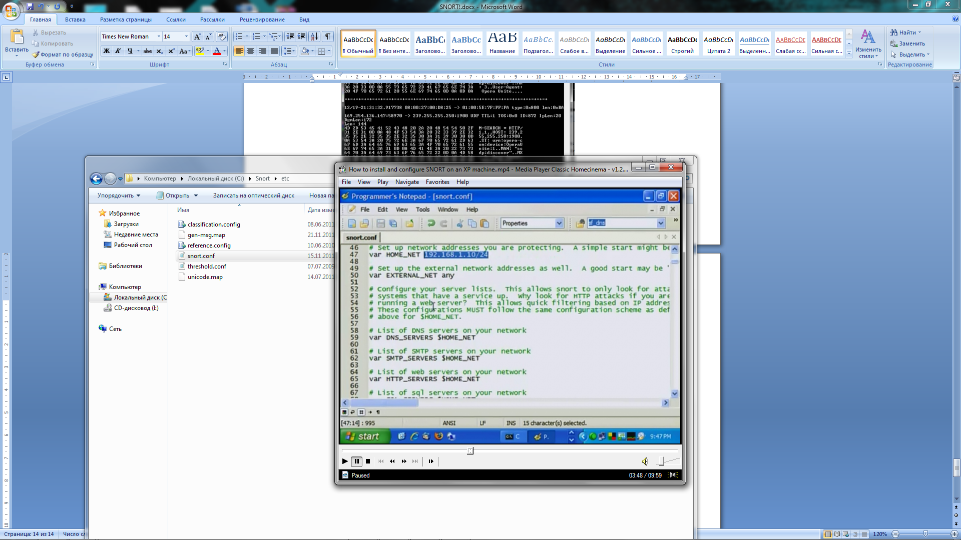Click the justify alignment icon
This screenshot has height=540, width=961.
click(274, 51)
